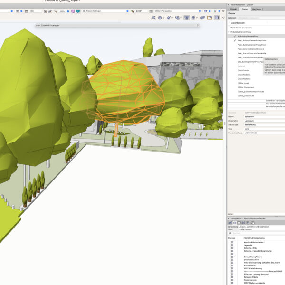The height and width of the screenshot is (285, 285).
Task: Click the Datenbank verknüpfen button
Action: coord(275,100)
